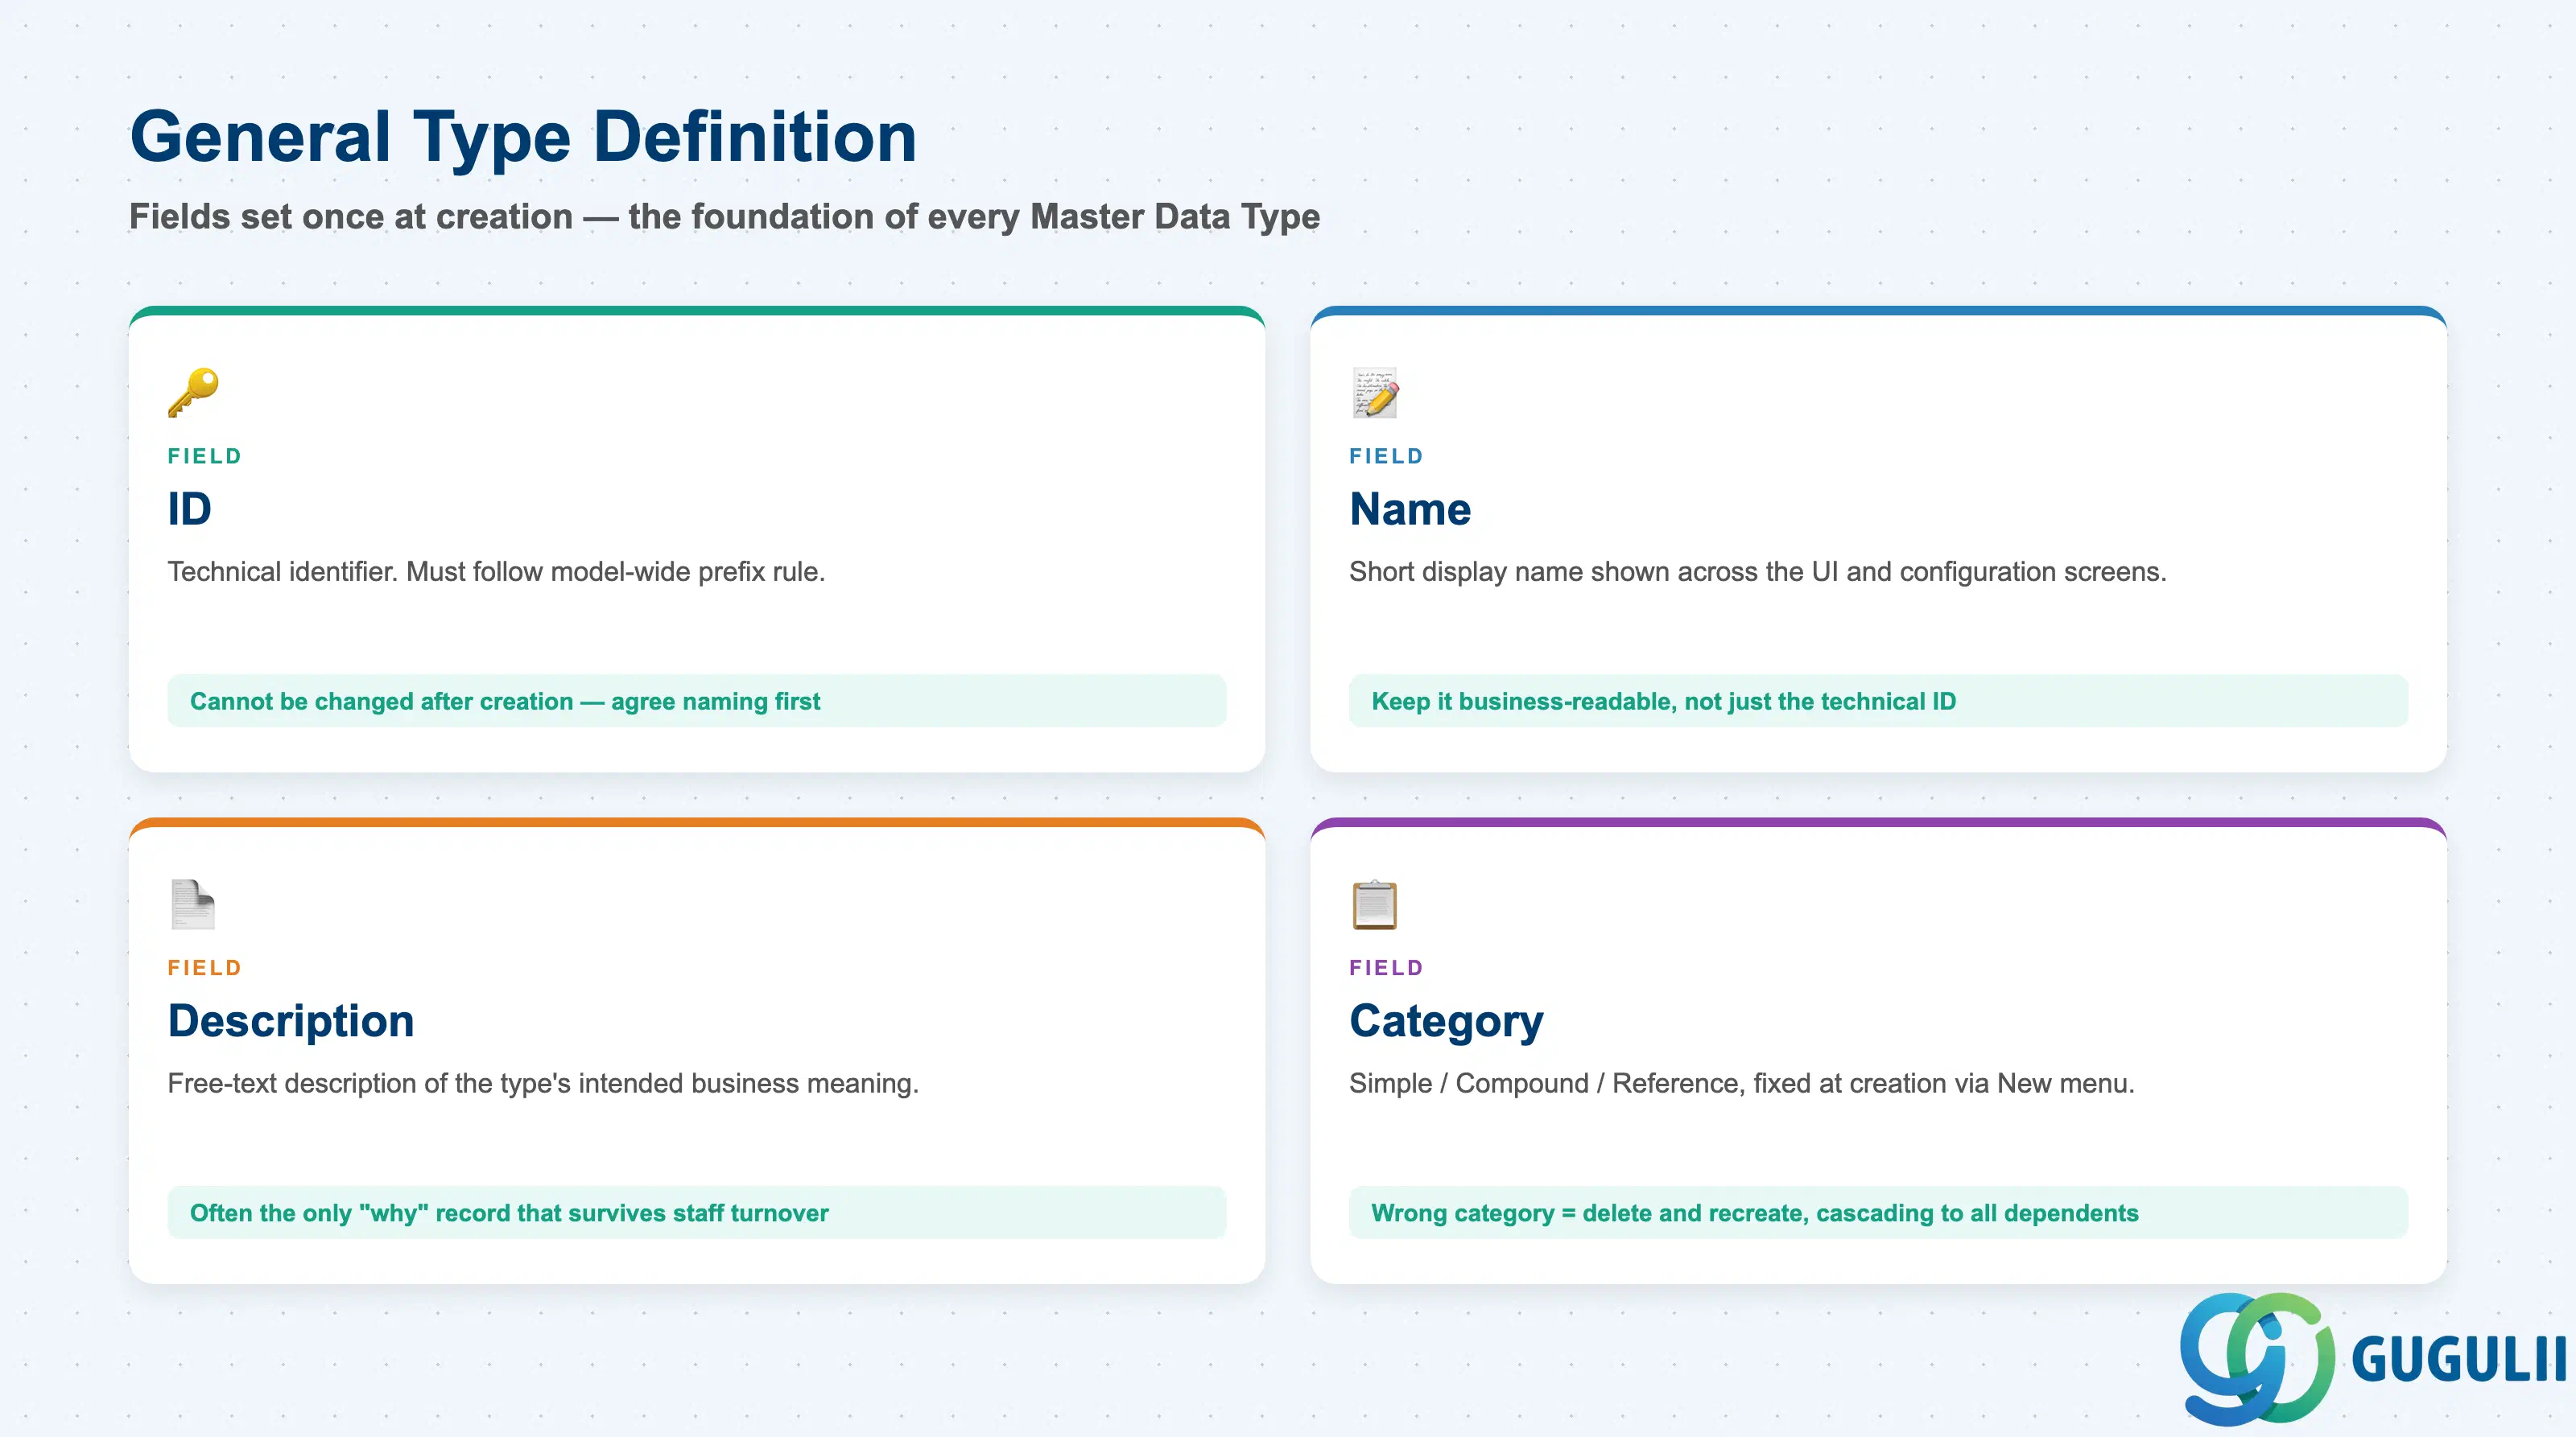Click the 'Name' field heading
The height and width of the screenshot is (1437, 2576).
1410,509
